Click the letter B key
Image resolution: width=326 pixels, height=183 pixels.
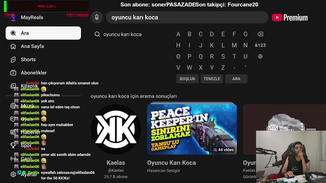189,34
